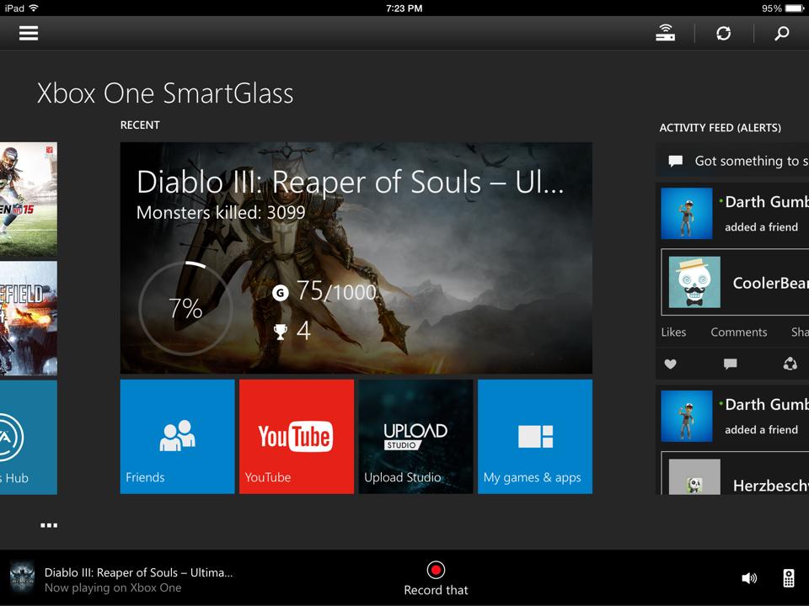Open the Madden NFL 15 thumbnail
809x606 pixels.
click(25, 199)
